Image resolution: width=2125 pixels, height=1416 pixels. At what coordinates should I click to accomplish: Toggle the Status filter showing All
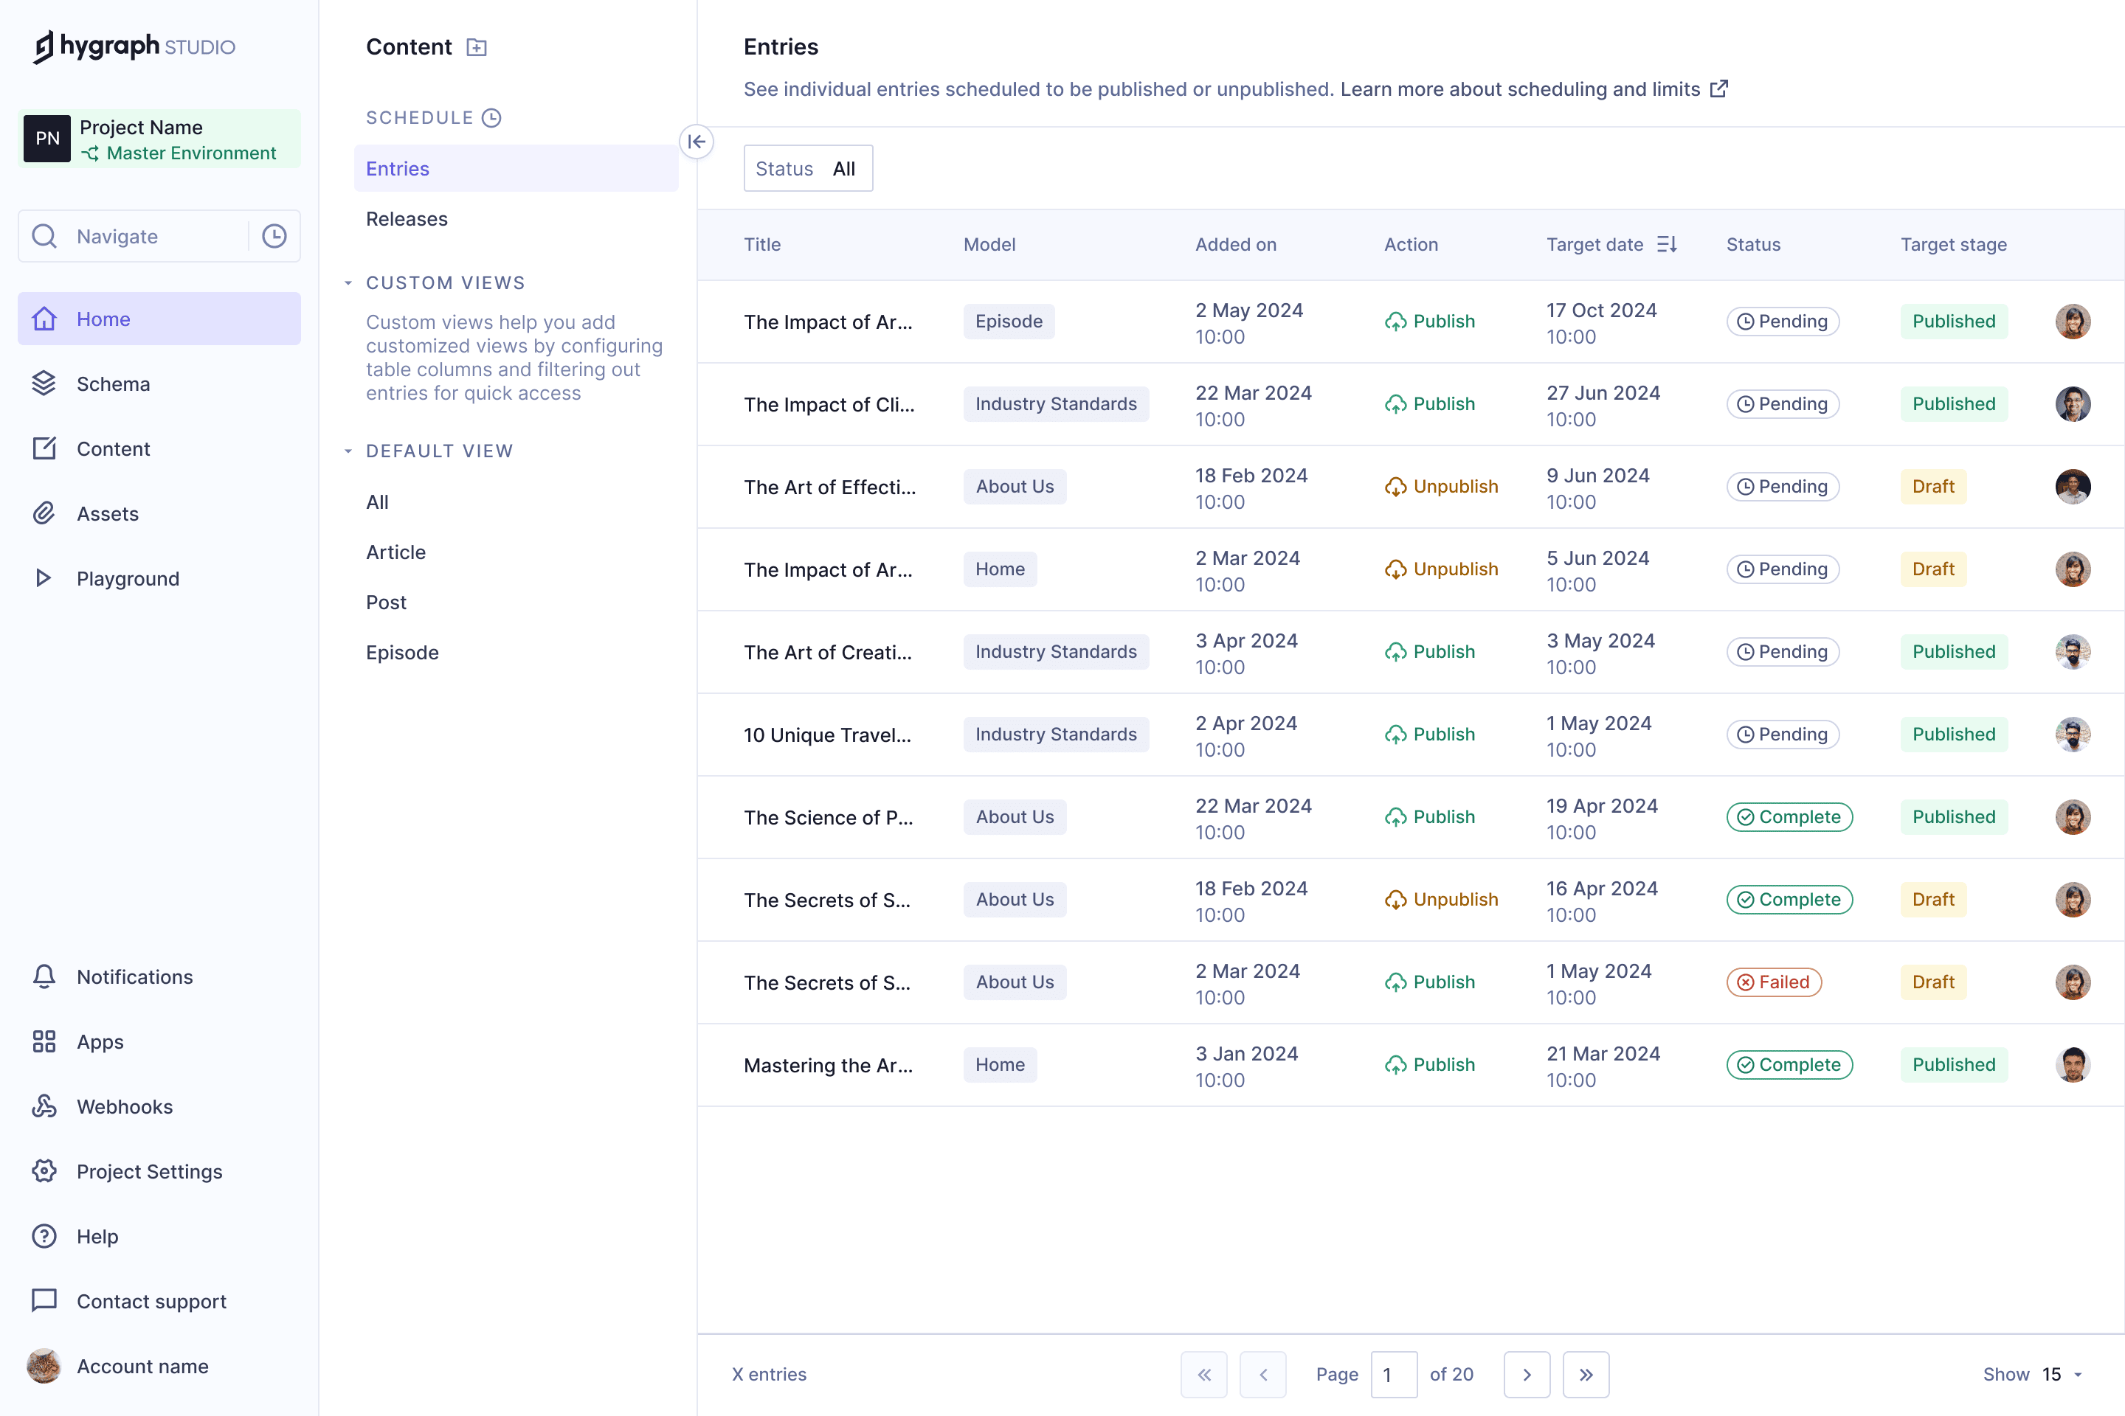[808, 168]
